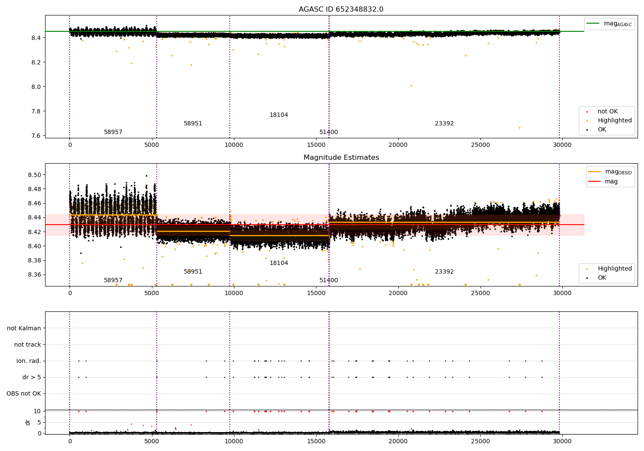Image resolution: width=644 pixels, height=451 pixels.
Task: Click the 8.4 y-axis tick in AGASC ID plot
Action: click(x=36, y=38)
